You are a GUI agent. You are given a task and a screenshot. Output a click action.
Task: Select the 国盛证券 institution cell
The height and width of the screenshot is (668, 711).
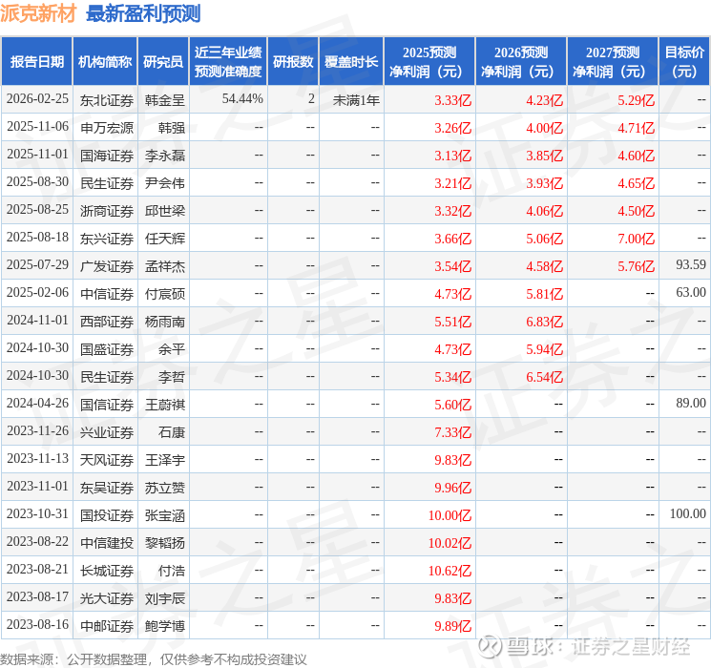coord(107,348)
